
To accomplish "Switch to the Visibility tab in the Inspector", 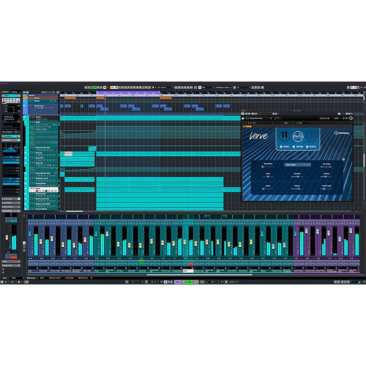I will click(x=14, y=91).
